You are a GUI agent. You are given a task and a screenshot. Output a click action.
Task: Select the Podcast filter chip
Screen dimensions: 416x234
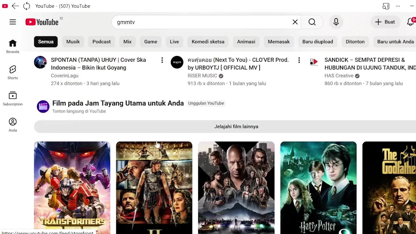click(x=102, y=42)
